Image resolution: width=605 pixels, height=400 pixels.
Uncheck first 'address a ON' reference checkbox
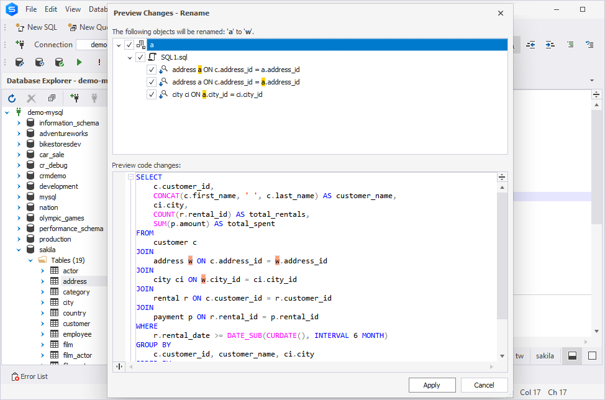pos(152,70)
